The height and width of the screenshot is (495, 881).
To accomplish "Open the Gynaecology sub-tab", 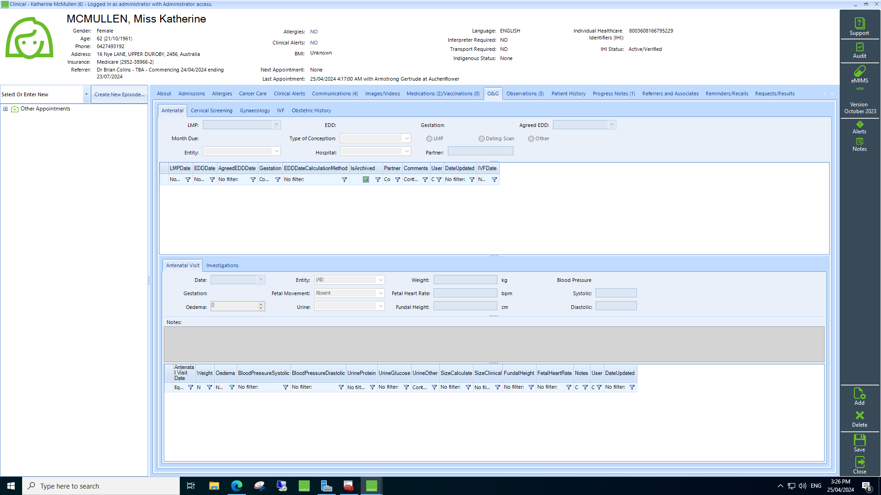I will coord(255,111).
